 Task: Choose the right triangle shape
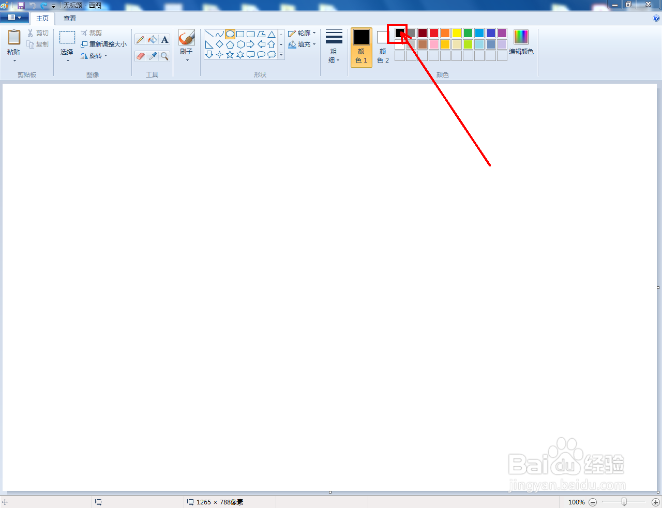(209, 44)
